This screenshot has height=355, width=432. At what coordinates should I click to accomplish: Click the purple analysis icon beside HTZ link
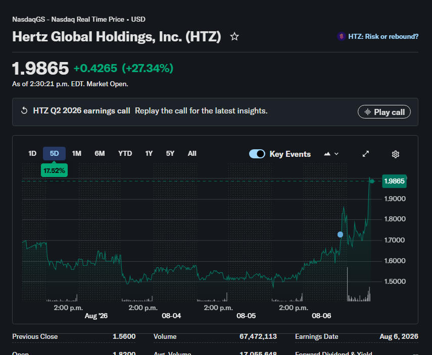[342, 36]
